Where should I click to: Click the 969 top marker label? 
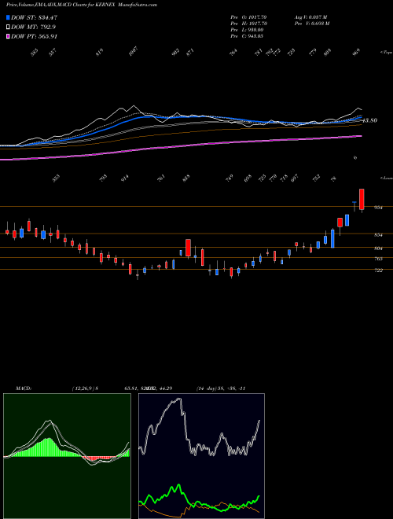click(356, 53)
